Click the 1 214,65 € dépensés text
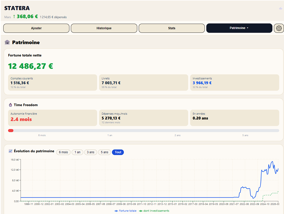The width and height of the screenshot is (284, 214). click(53, 17)
